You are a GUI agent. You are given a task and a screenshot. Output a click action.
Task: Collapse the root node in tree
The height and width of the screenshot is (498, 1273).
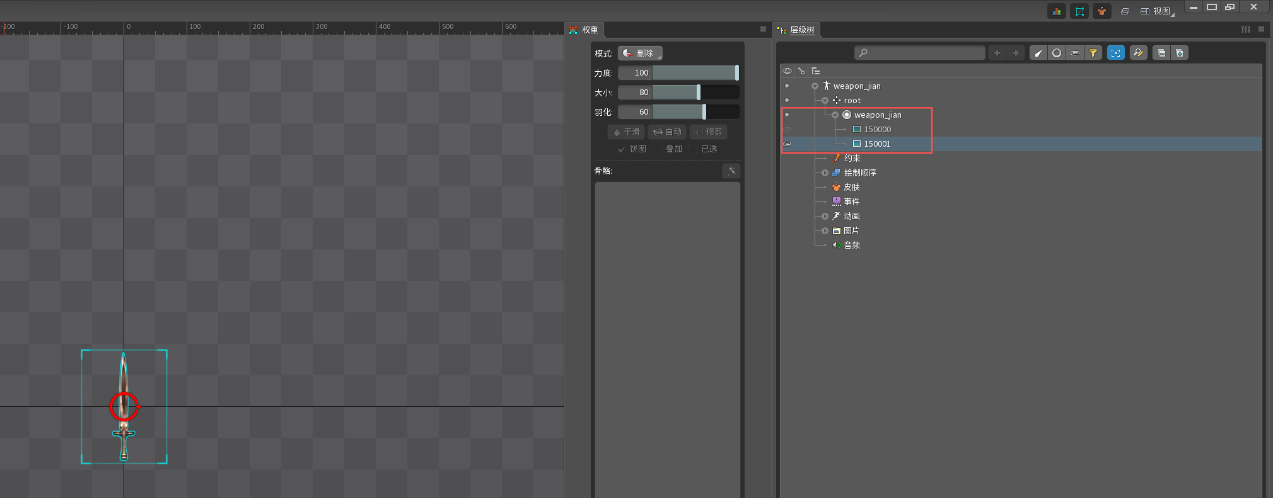pyautogui.click(x=825, y=101)
